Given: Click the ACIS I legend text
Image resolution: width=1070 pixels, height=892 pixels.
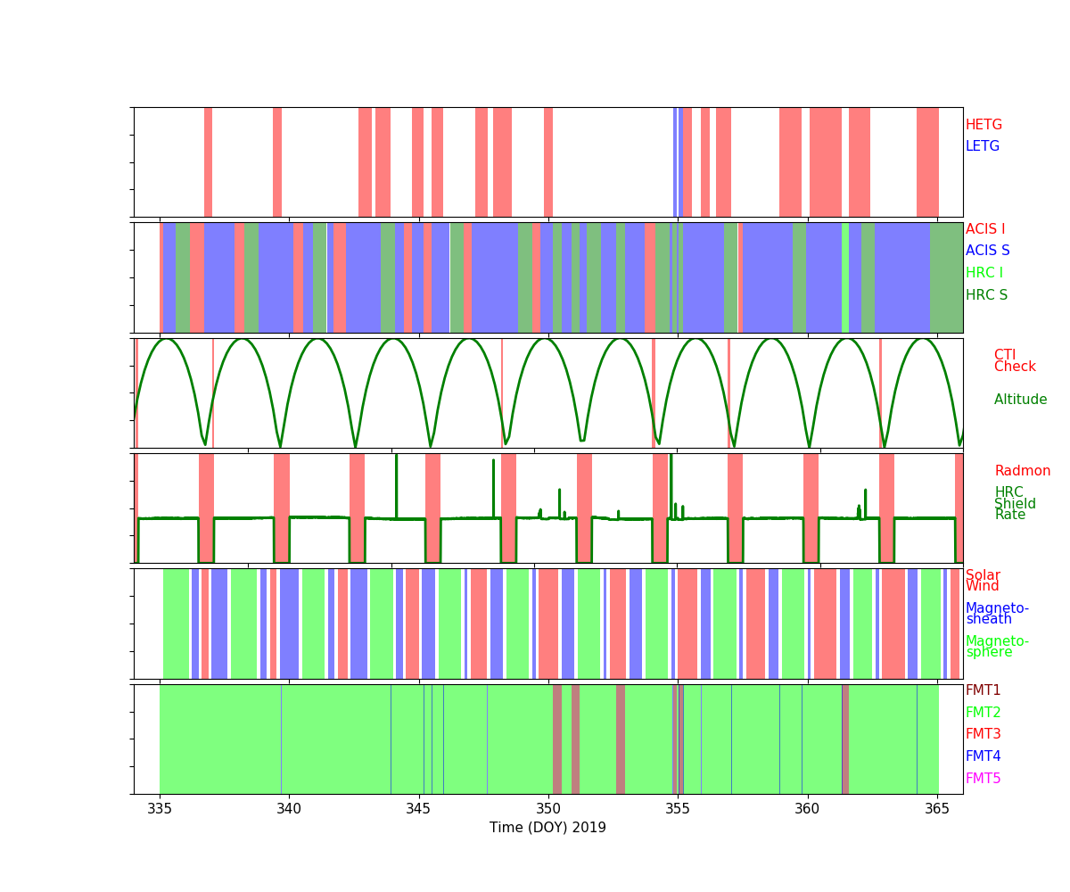Looking at the screenshot, I should (984, 229).
